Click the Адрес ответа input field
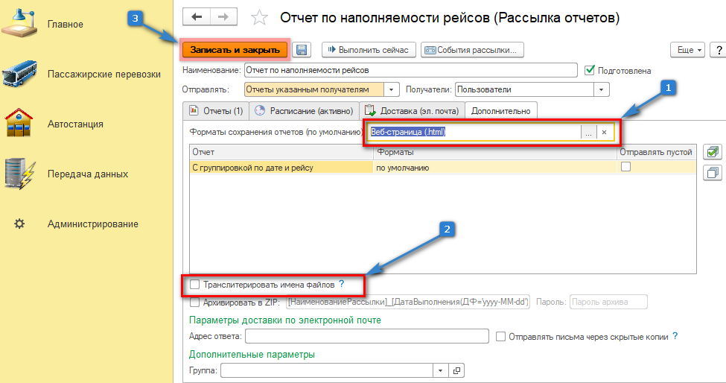This screenshot has height=383, width=726. 366,337
